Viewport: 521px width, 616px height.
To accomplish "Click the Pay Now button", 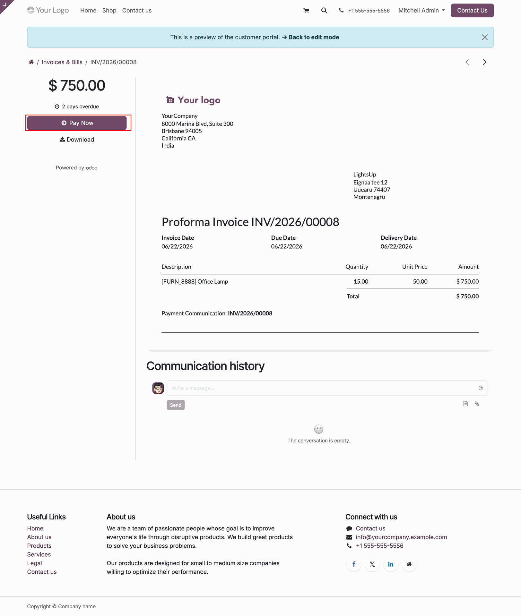I will [x=77, y=123].
